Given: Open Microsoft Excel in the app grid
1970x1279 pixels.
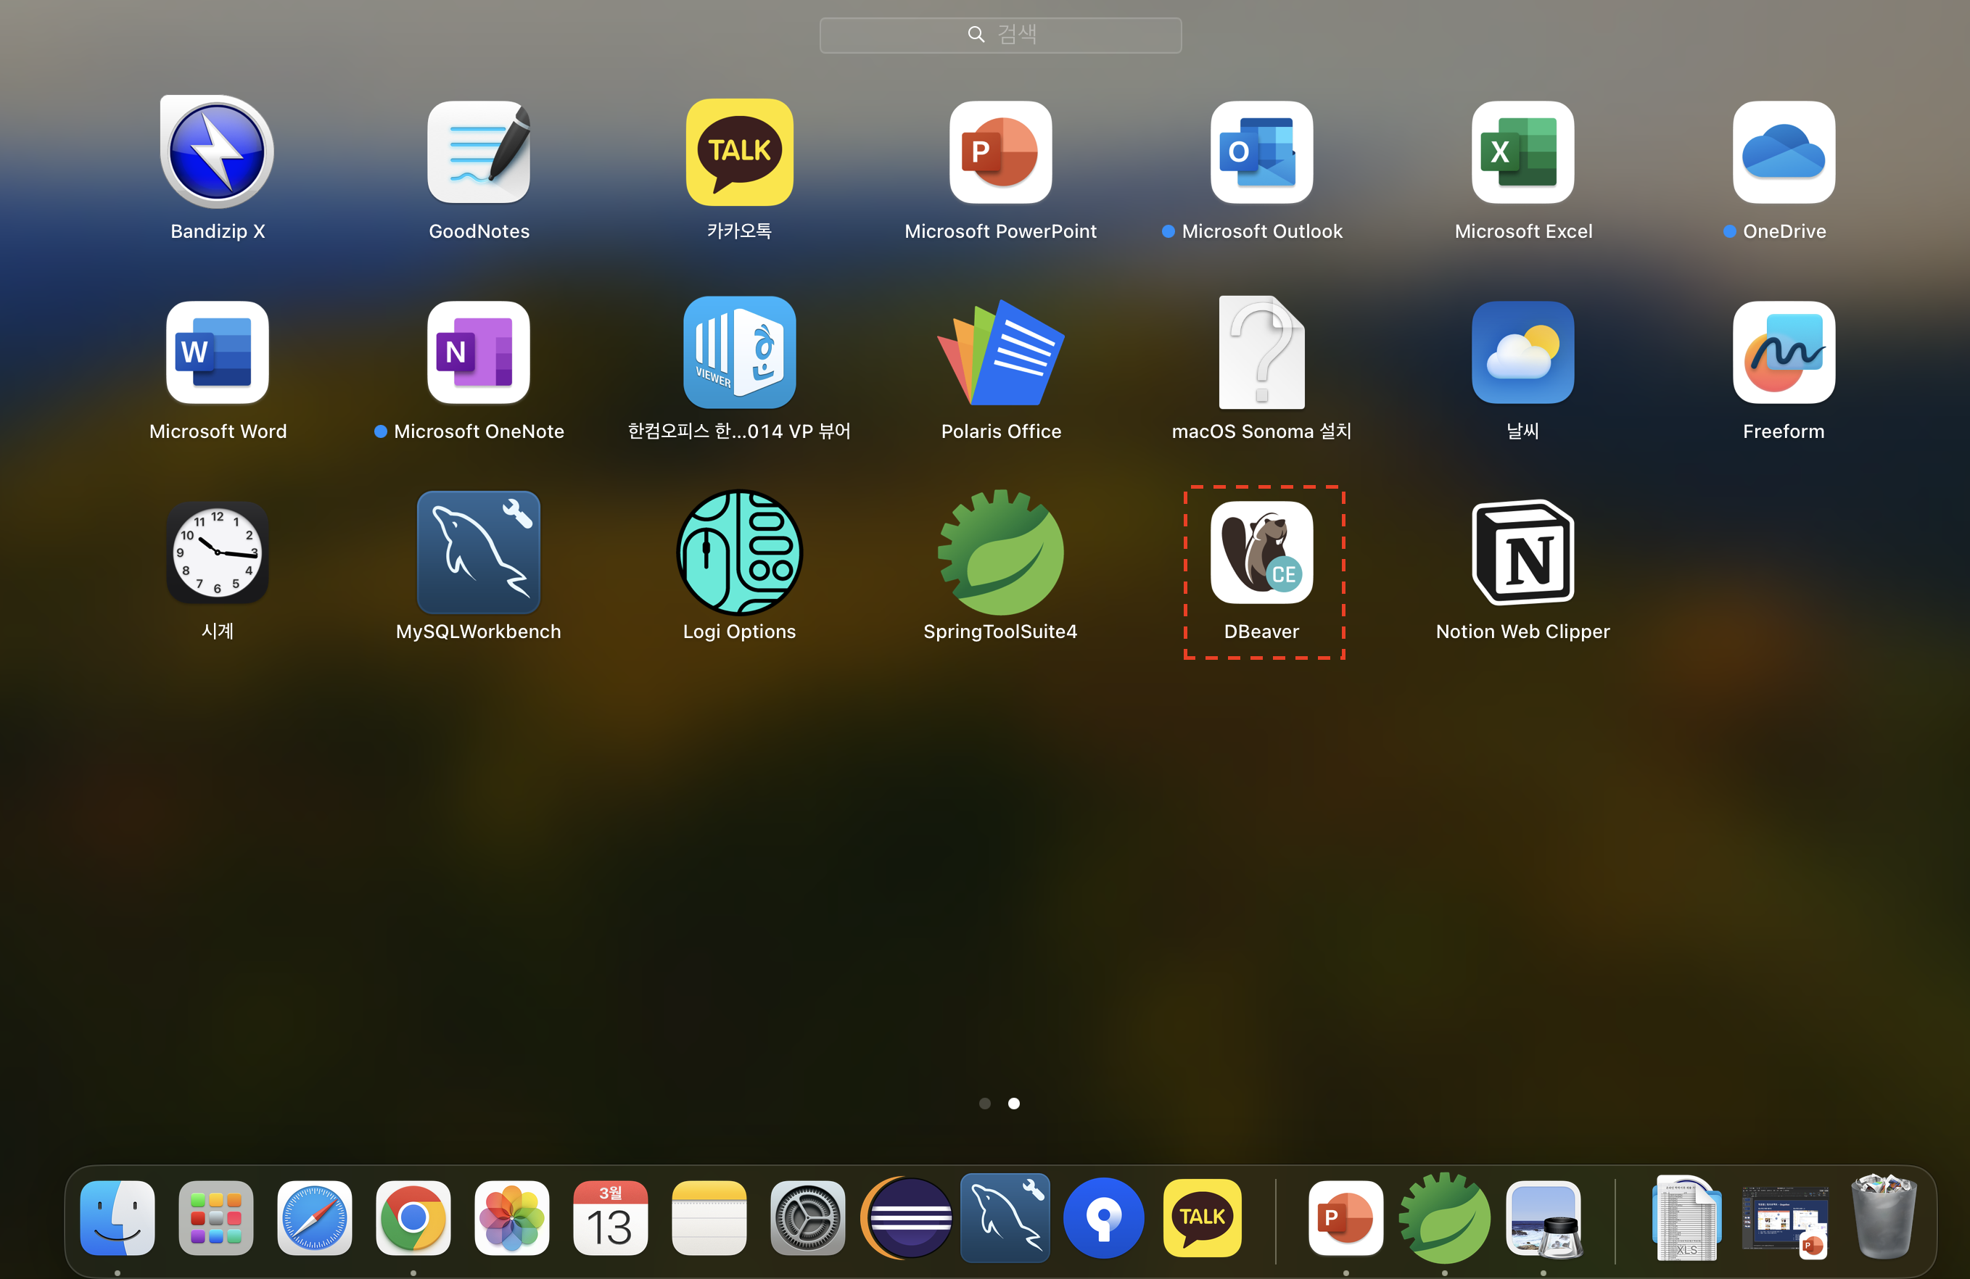Looking at the screenshot, I should [1522, 152].
